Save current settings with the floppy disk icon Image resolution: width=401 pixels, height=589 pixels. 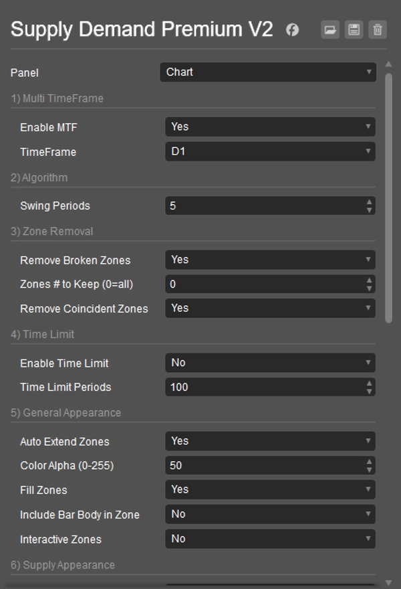pyautogui.click(x=354, y=30)
